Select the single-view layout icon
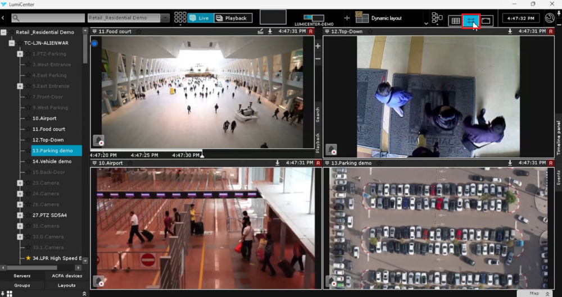The height and width of the screenshot is (297, 562). [x=486, y=21]
